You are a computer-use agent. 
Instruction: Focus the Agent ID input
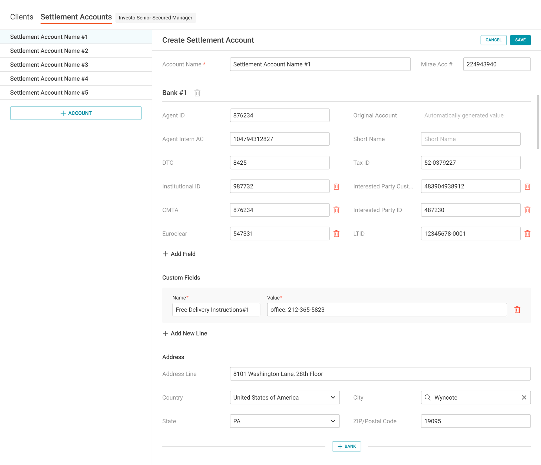(280, 115)
